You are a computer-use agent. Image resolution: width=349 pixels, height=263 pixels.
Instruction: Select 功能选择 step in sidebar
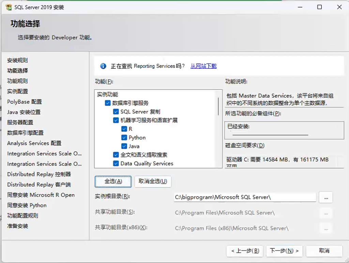point(17,71)
